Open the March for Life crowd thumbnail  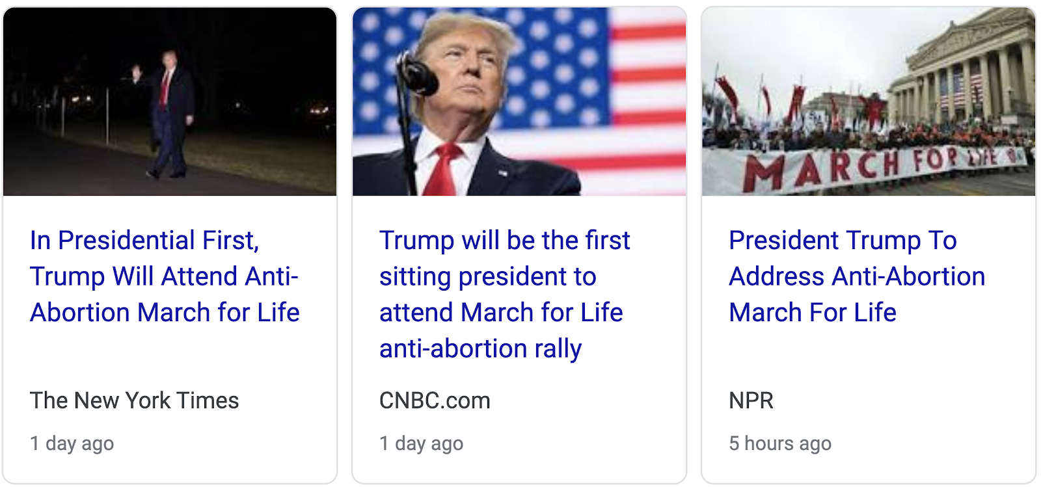tap(869, 101)
